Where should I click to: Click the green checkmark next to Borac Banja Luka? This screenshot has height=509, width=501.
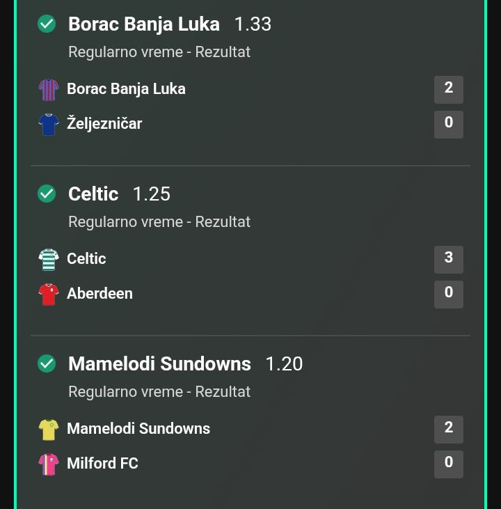[47, 24]
